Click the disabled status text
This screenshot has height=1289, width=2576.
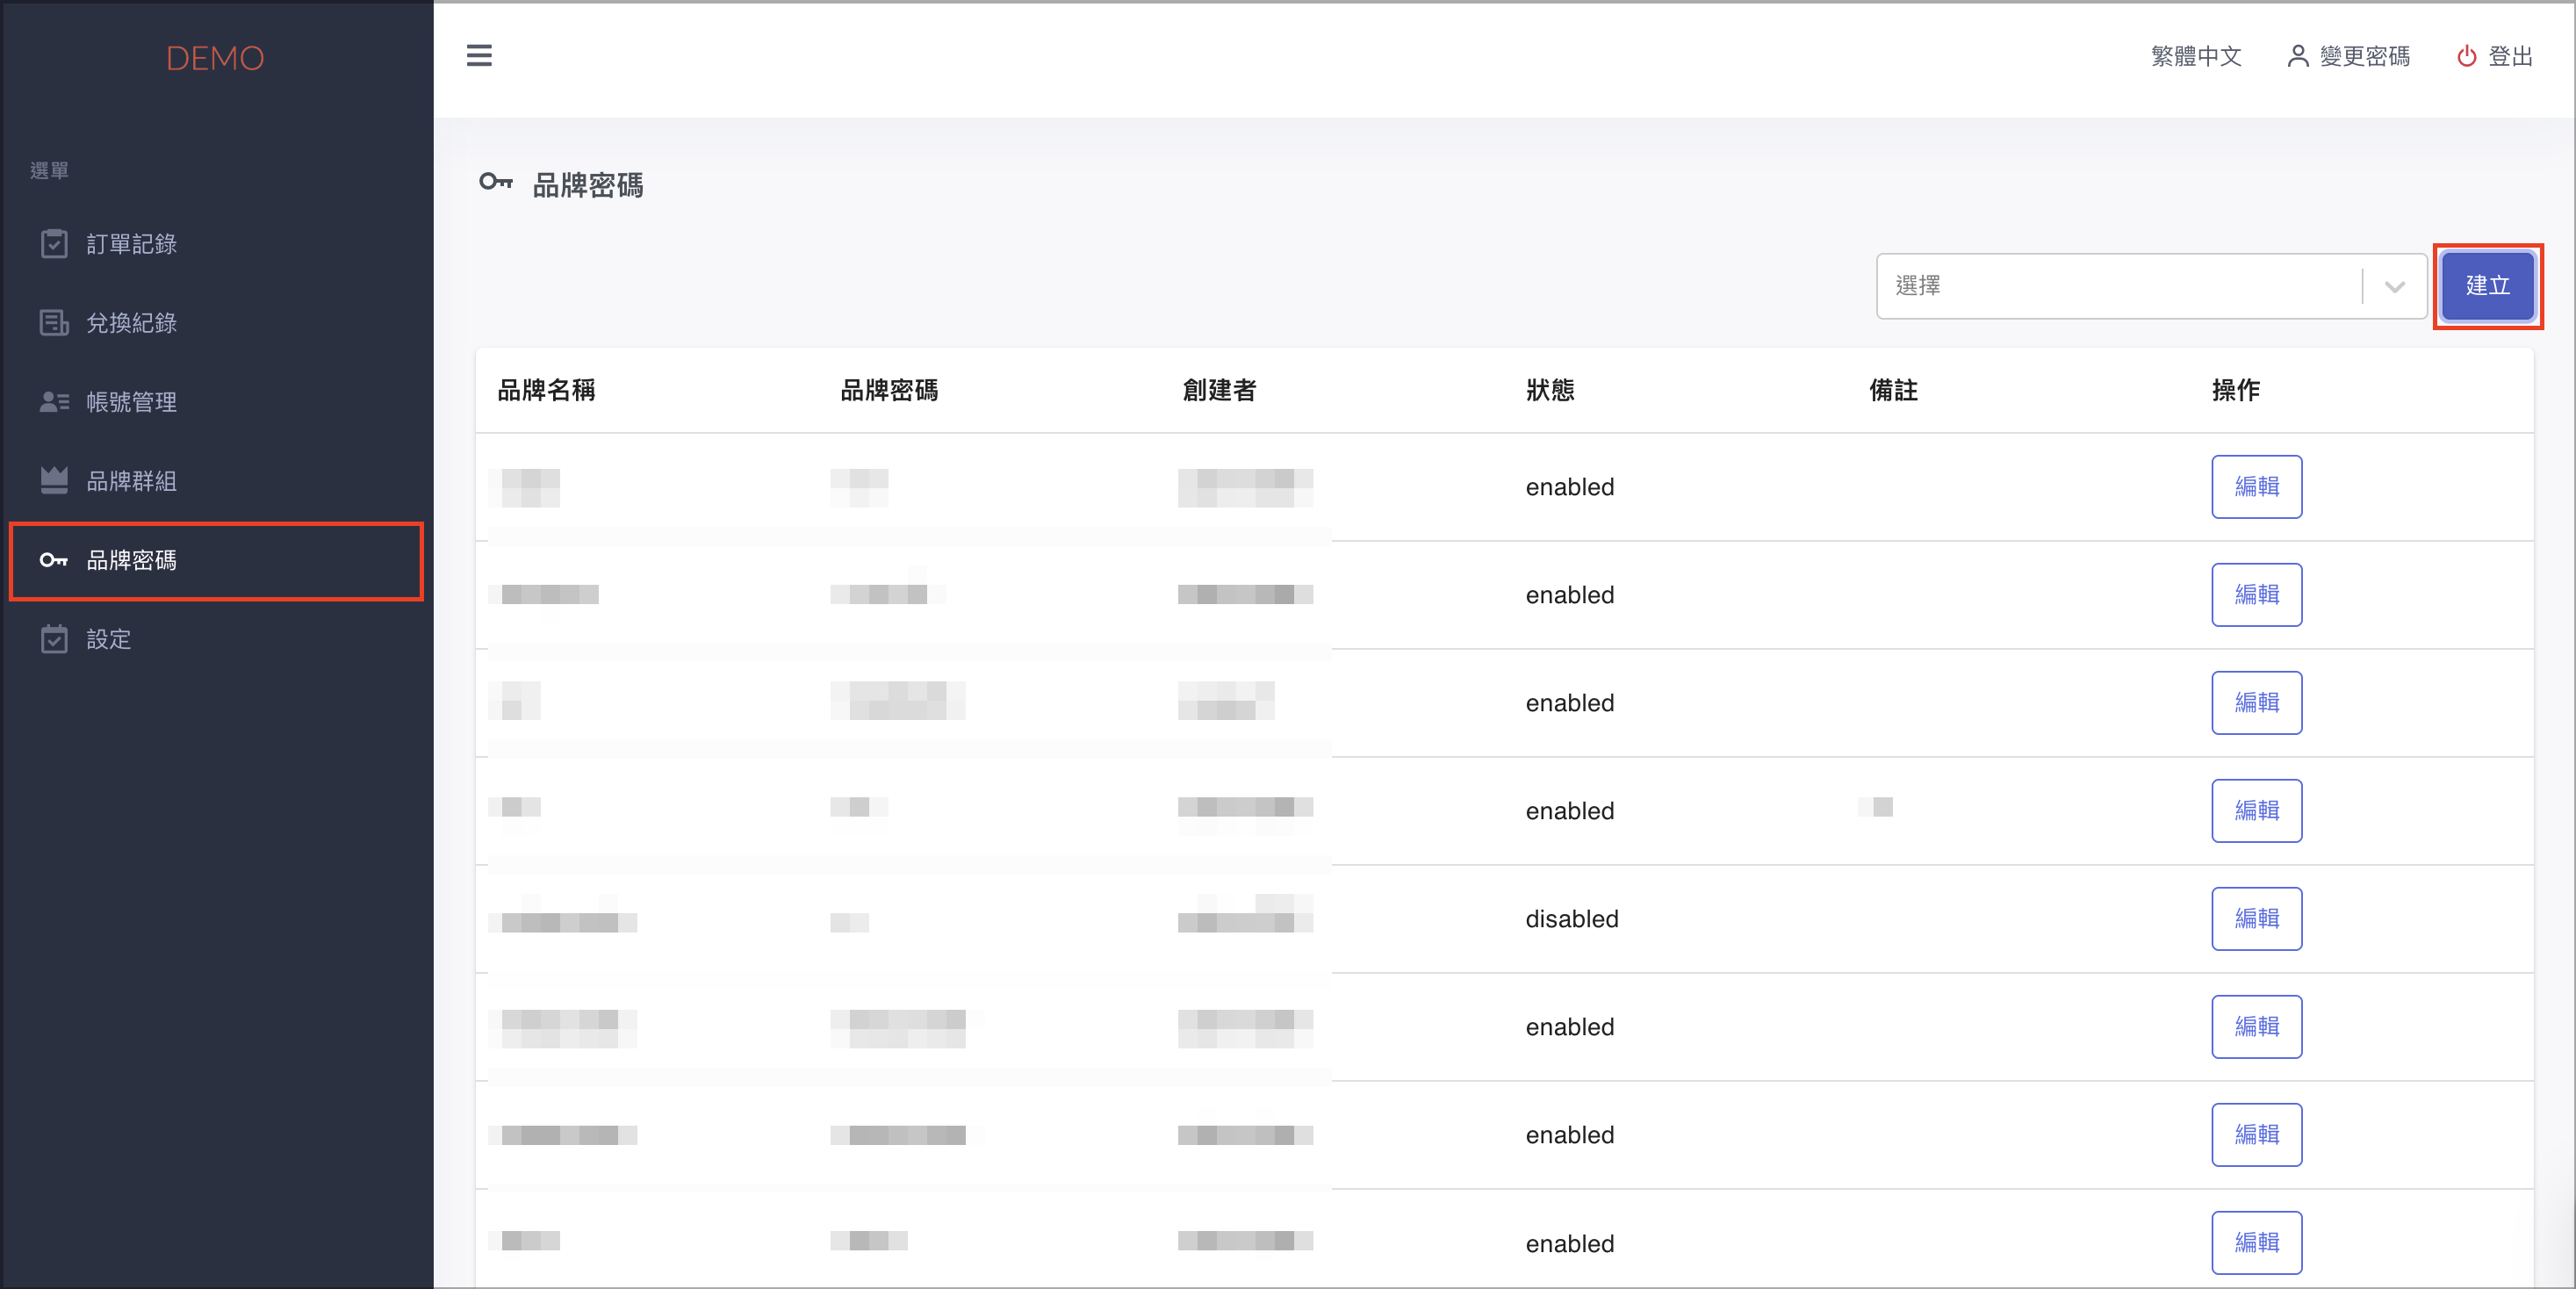coord(1572,919)
